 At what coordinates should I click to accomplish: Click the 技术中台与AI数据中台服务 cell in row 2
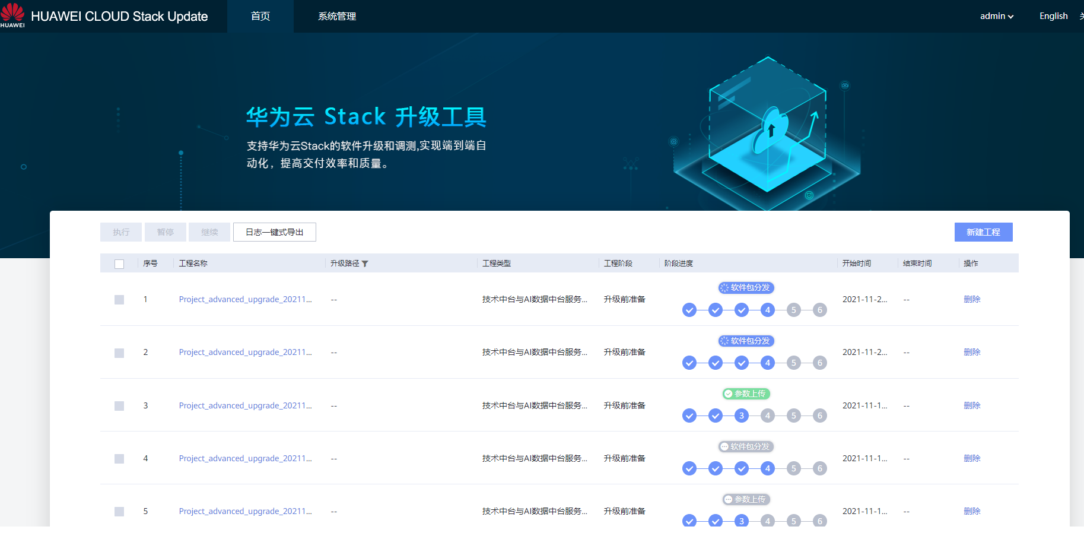[x=535, y=352]
